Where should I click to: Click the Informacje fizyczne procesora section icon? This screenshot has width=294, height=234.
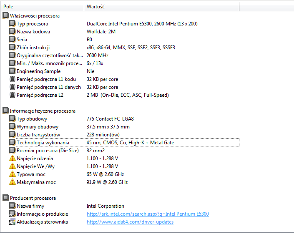[x=5, y=111]
